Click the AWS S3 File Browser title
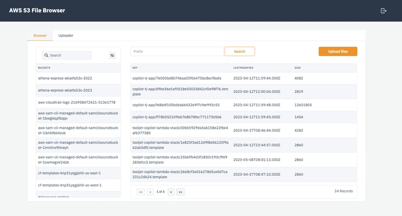This screenshot has height=216, width=402. [x=37, y=11]
